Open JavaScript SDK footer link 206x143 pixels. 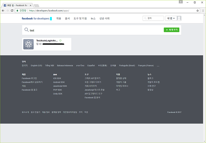pyautogui.click(x=60, y=86)
